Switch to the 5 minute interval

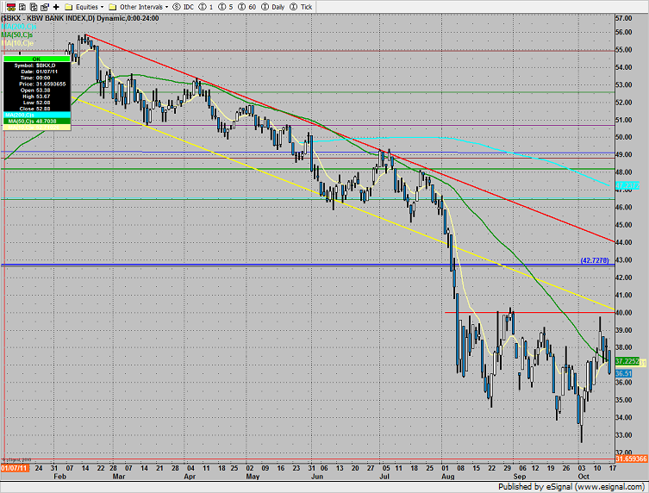[226, 7]
